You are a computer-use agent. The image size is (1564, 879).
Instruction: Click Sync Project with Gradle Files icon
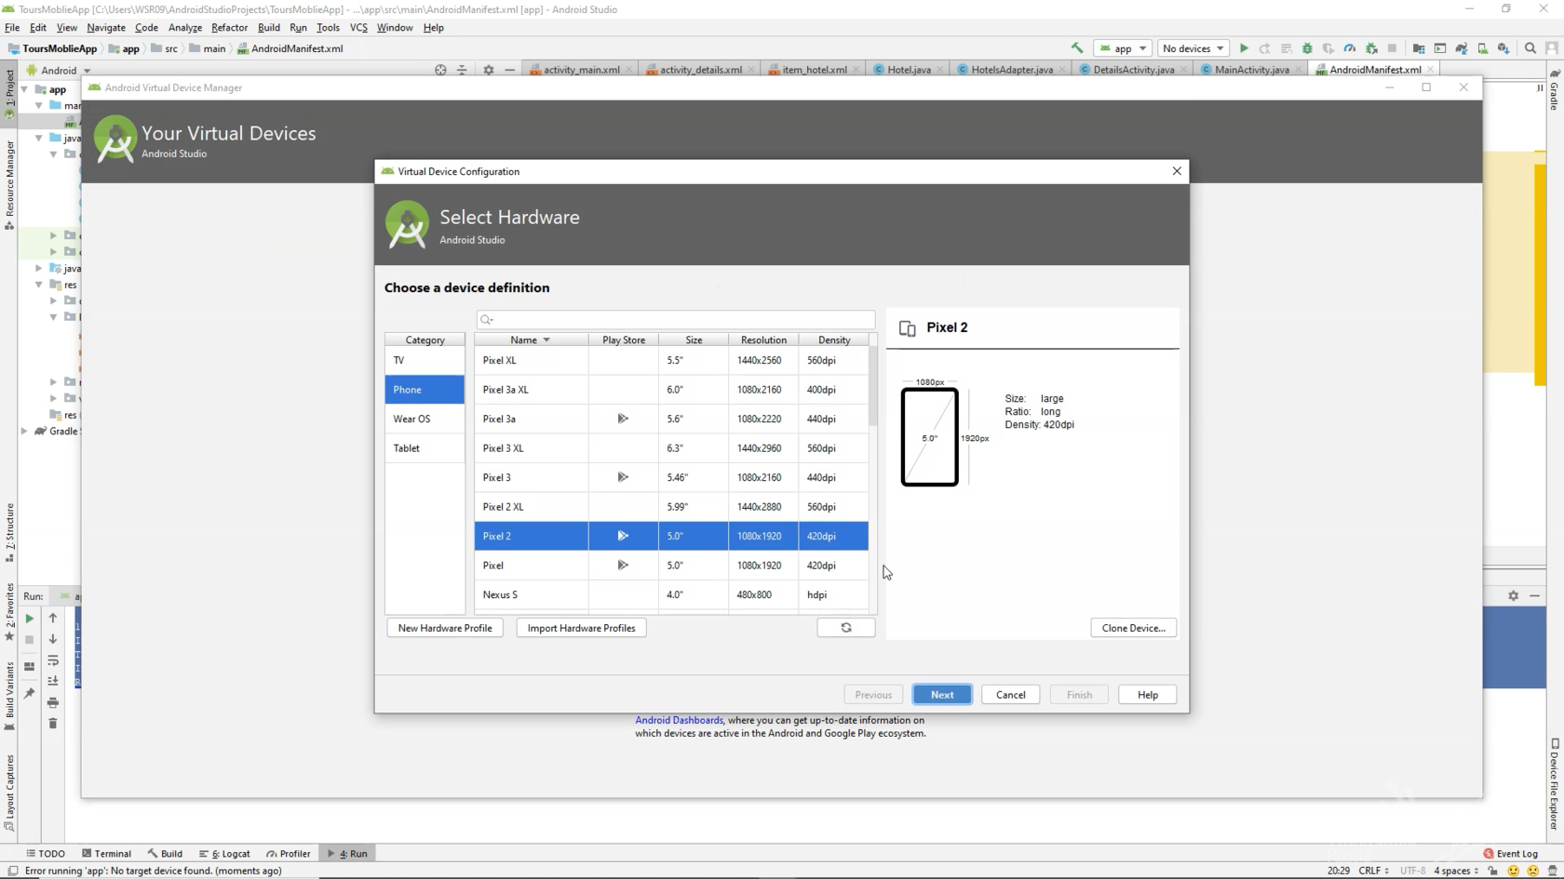1462,48
